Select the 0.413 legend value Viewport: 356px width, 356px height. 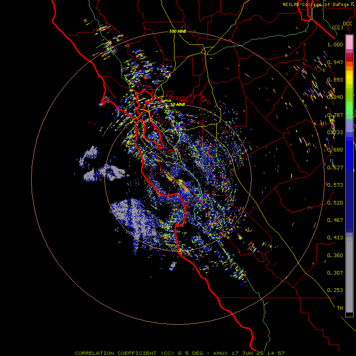pos(335,238)
